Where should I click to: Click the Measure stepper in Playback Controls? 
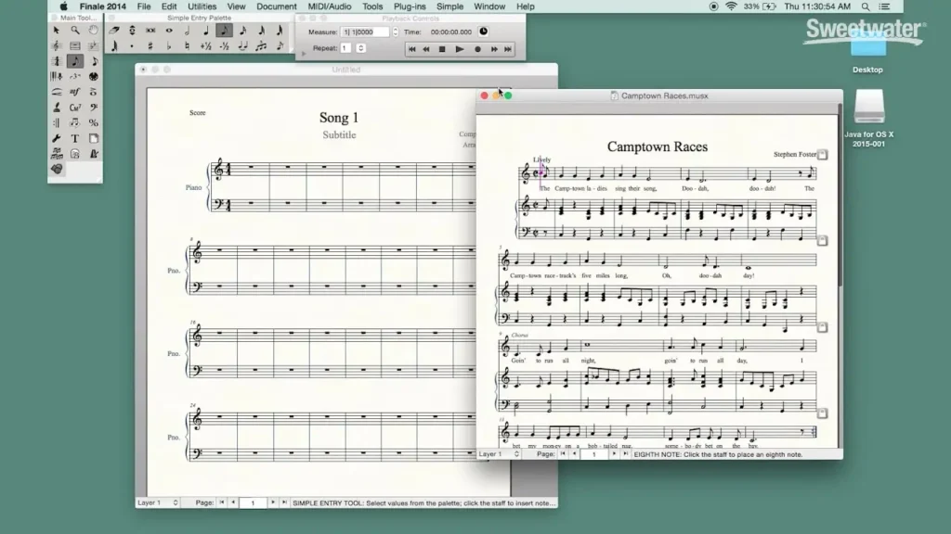point(396,32)
